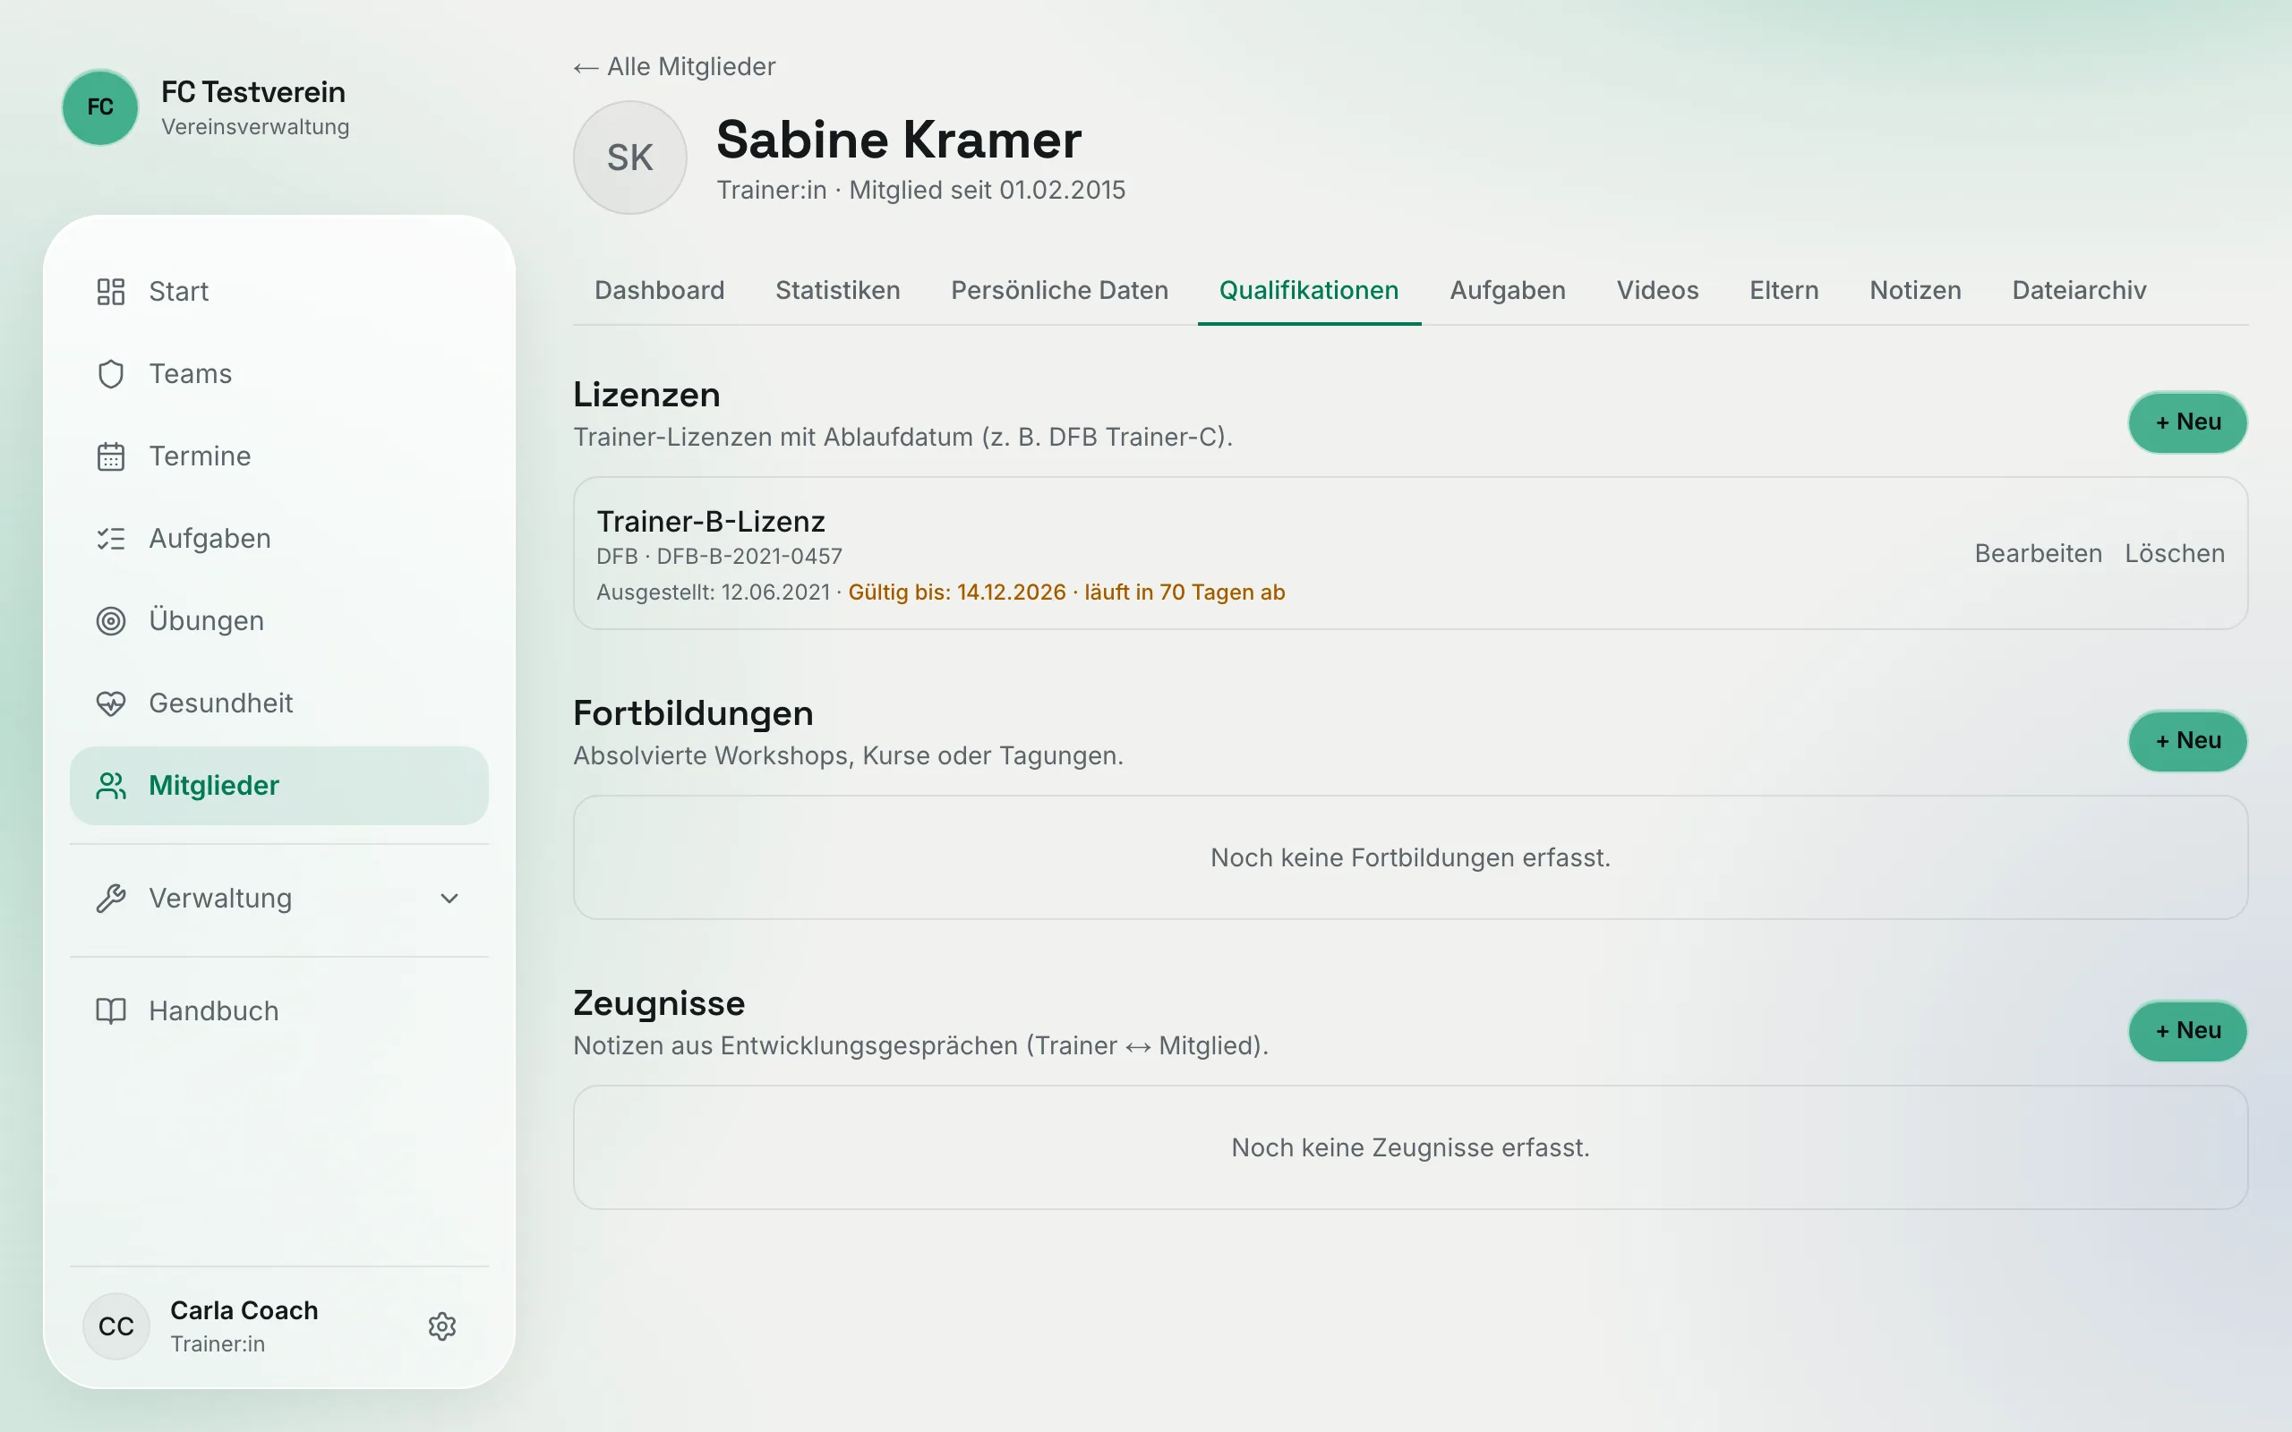
Task: Open the Persönliche Daten tab
Action: click(1059, 291)
